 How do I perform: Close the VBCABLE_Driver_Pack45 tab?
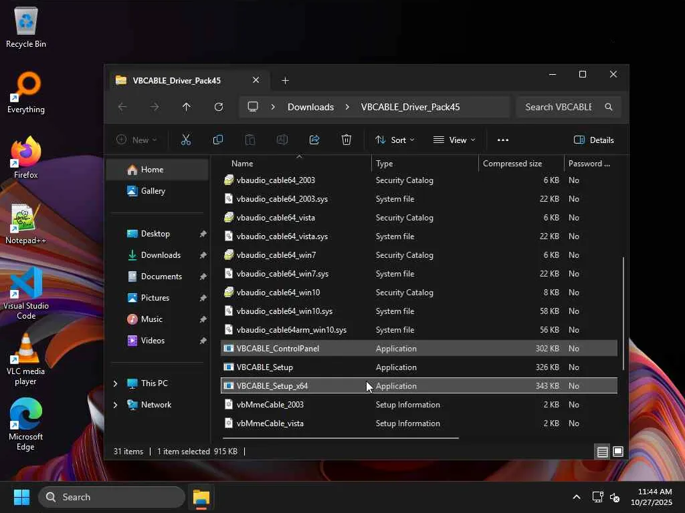[x=256, y=80]
